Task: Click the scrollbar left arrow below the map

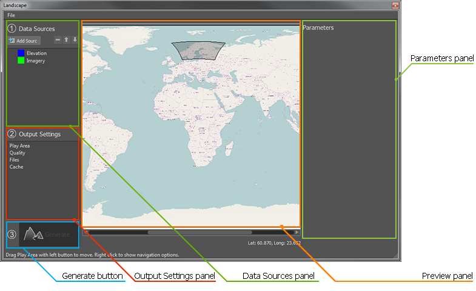Action: 85,232
